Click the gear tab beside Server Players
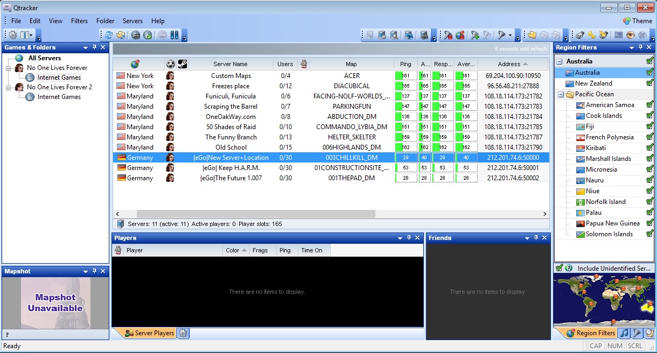The height and width of the screenshot is (353, 657). pyautogui.click(x=183, y=333)
